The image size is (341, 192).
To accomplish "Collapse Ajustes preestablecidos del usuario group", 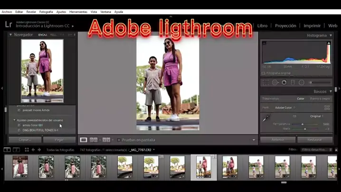I will click(14, 120).
